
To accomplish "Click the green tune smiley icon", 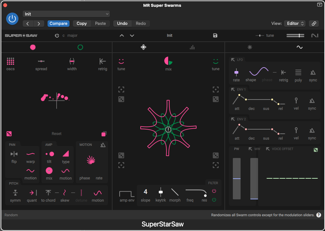I will [216, 61].
